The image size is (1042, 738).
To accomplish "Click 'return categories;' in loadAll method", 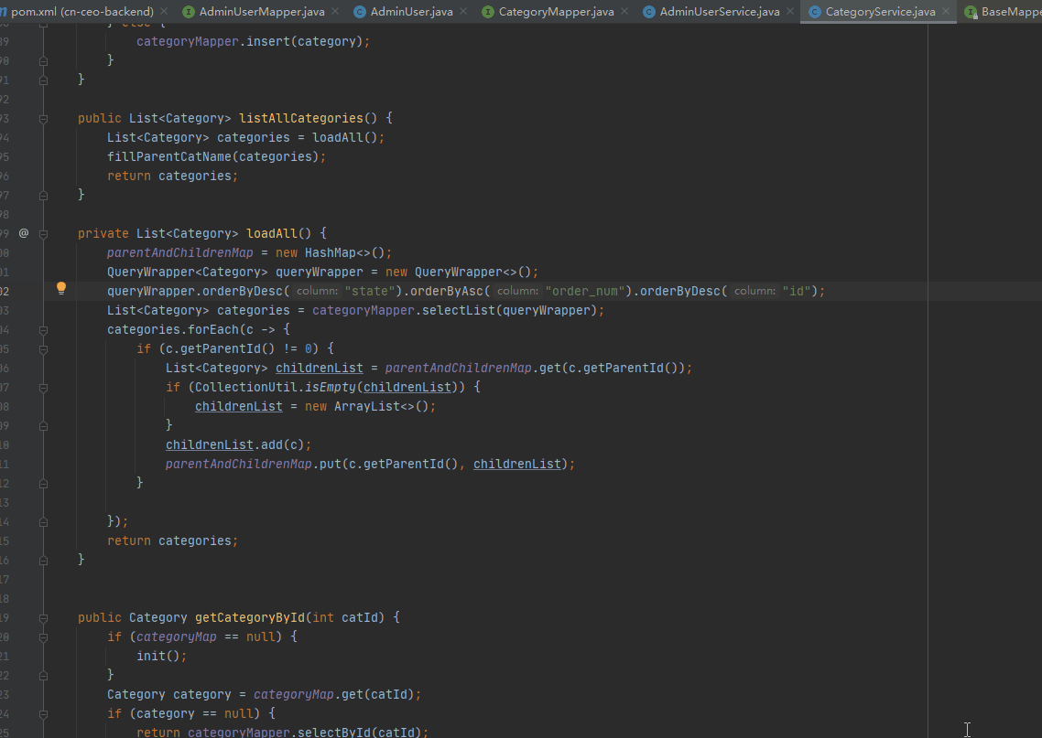I will pyautogui.click(x=172, y=540).
